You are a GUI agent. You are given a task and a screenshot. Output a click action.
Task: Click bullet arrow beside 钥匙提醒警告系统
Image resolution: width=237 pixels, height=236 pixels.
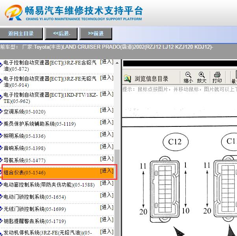[1, 221]
